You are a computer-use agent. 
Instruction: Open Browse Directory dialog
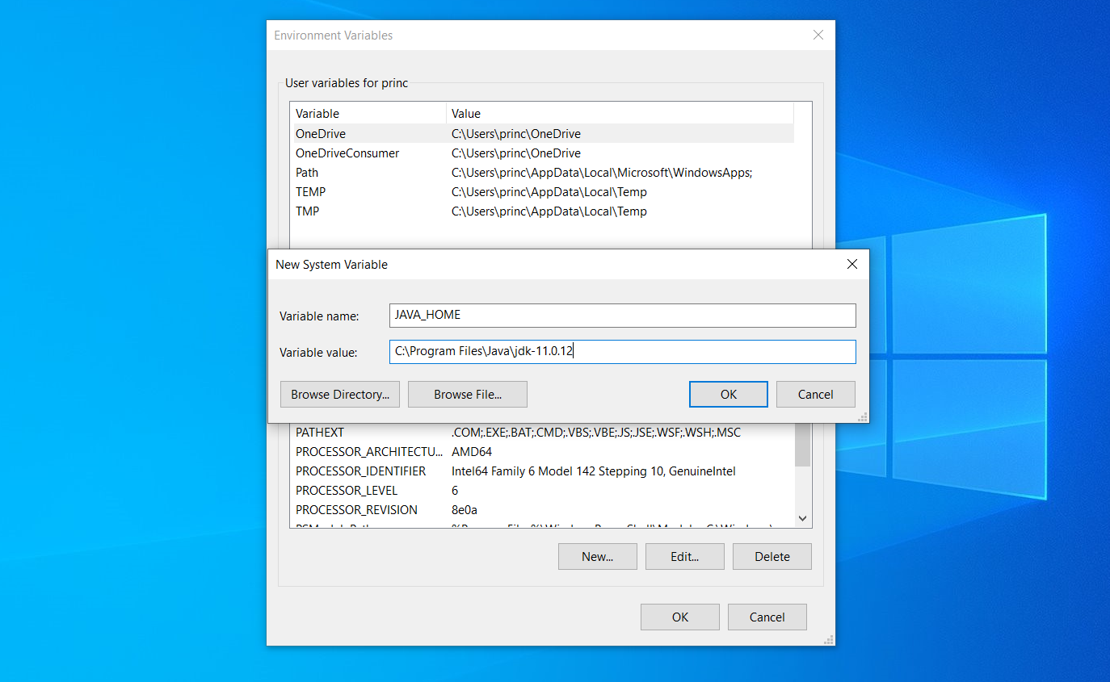[x=340, y=395]
